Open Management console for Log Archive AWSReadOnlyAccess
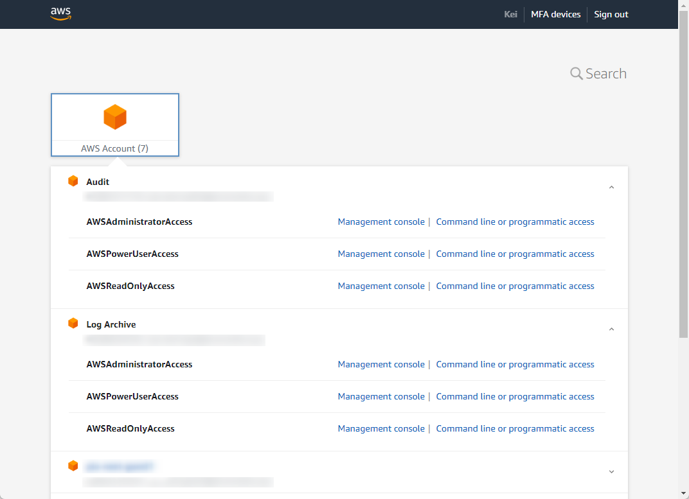 pyautogui.click(x=381, y=428)
